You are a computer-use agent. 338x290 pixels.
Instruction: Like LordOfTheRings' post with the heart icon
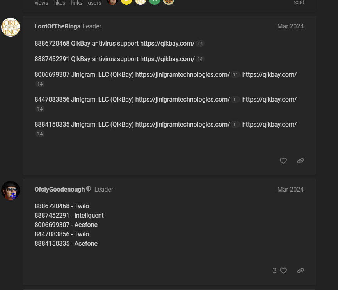[x=283, y=161]
